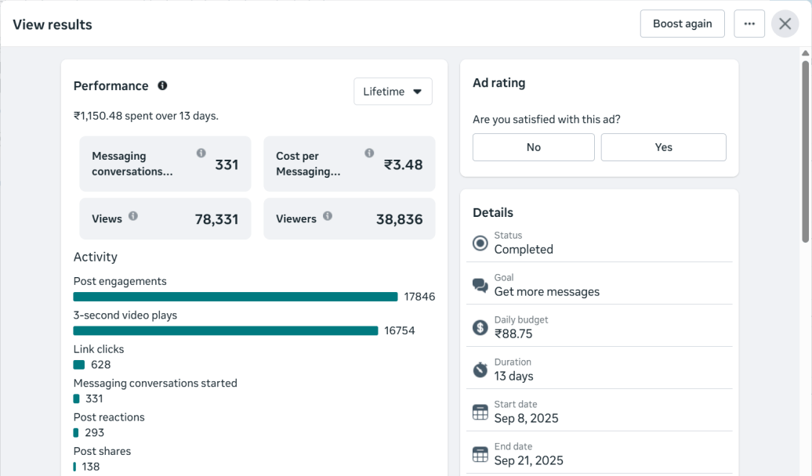Answer Yes to ad satisfaction

pos(663,147)
